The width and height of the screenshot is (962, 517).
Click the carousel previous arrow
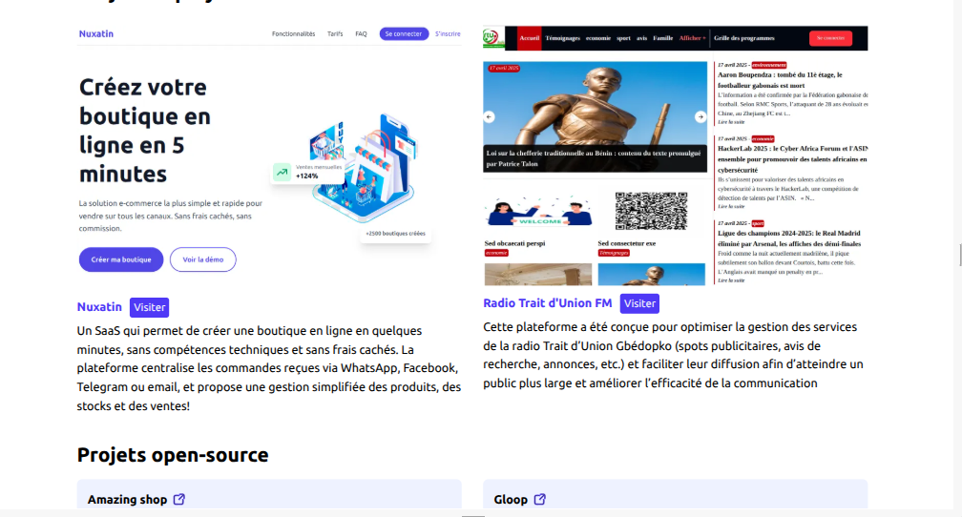pyautogui.click(x=489, y=116)
